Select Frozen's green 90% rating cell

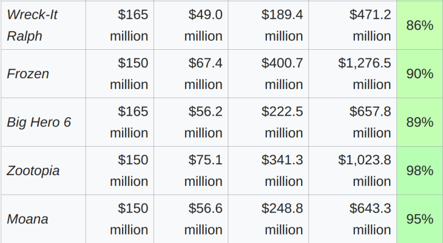(420, 74)
